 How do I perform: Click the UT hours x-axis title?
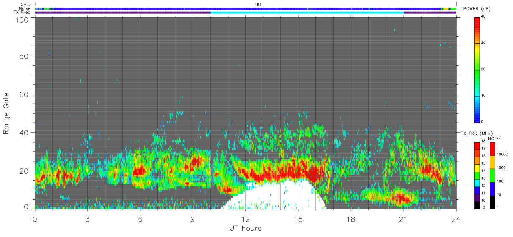click(x=245, y=228)
